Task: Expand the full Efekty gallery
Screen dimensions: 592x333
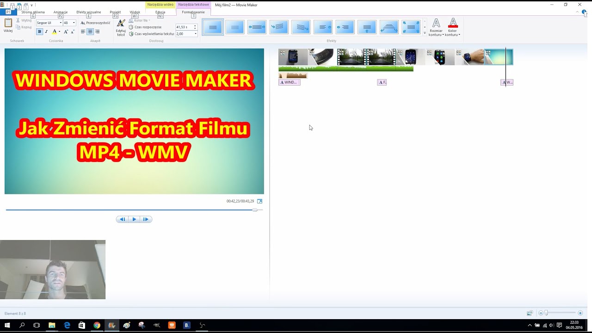Action: (425, 33)
